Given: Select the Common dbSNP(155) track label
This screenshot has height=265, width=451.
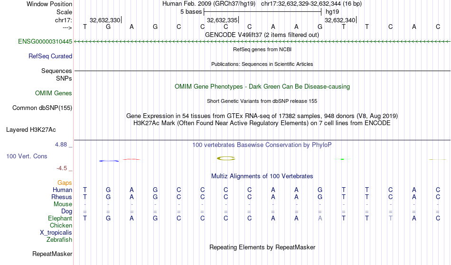Looking at the screenshot, I should (x=42, y=108).
